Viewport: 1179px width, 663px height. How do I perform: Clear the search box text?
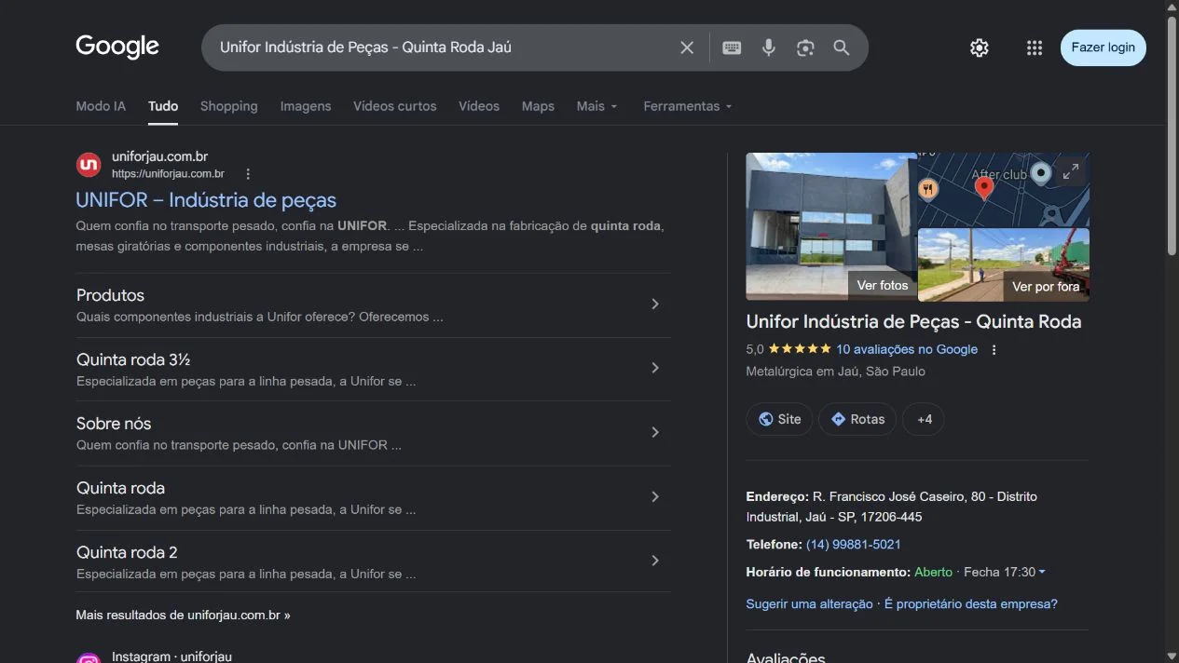coord(687,47)
